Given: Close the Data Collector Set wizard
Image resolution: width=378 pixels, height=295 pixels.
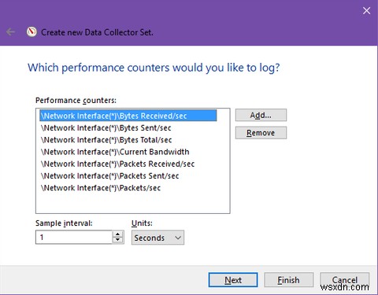Looking at the screenshot, I should (x=366, y=11).
